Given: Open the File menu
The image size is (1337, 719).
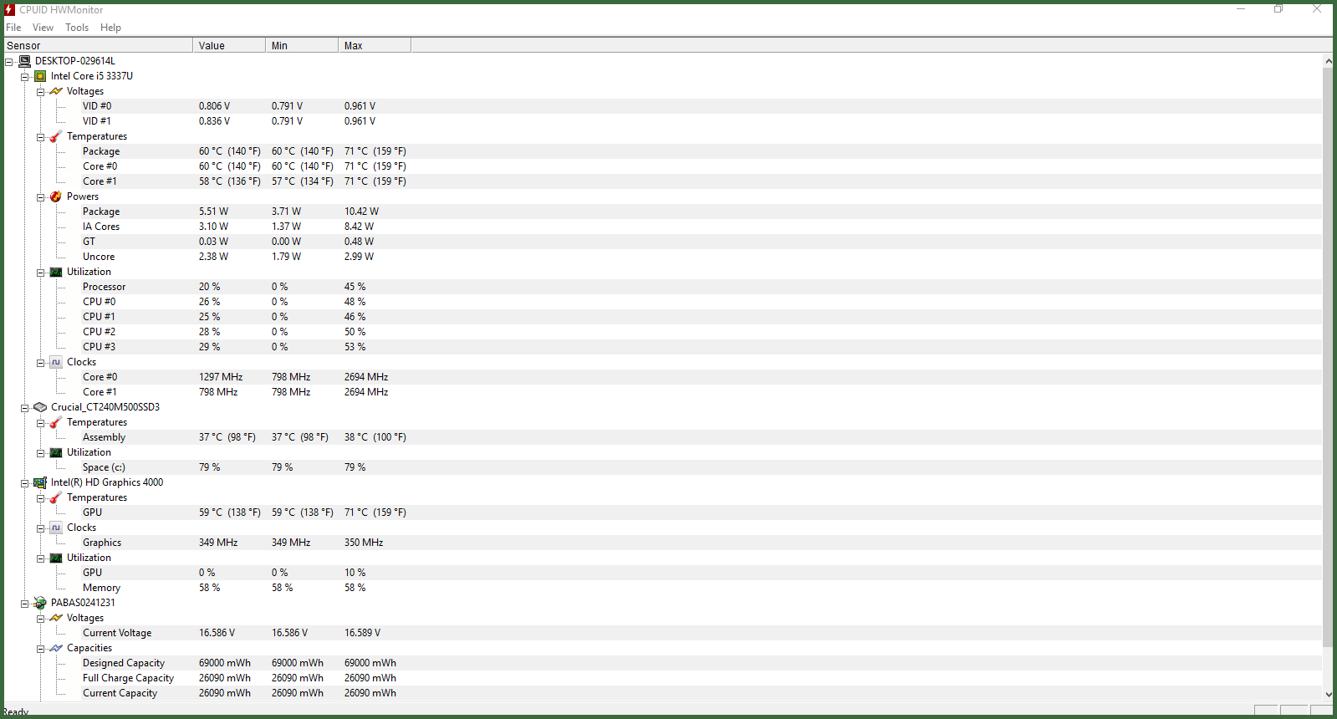Looking at the screenshot, I should [x=13, y=28].
